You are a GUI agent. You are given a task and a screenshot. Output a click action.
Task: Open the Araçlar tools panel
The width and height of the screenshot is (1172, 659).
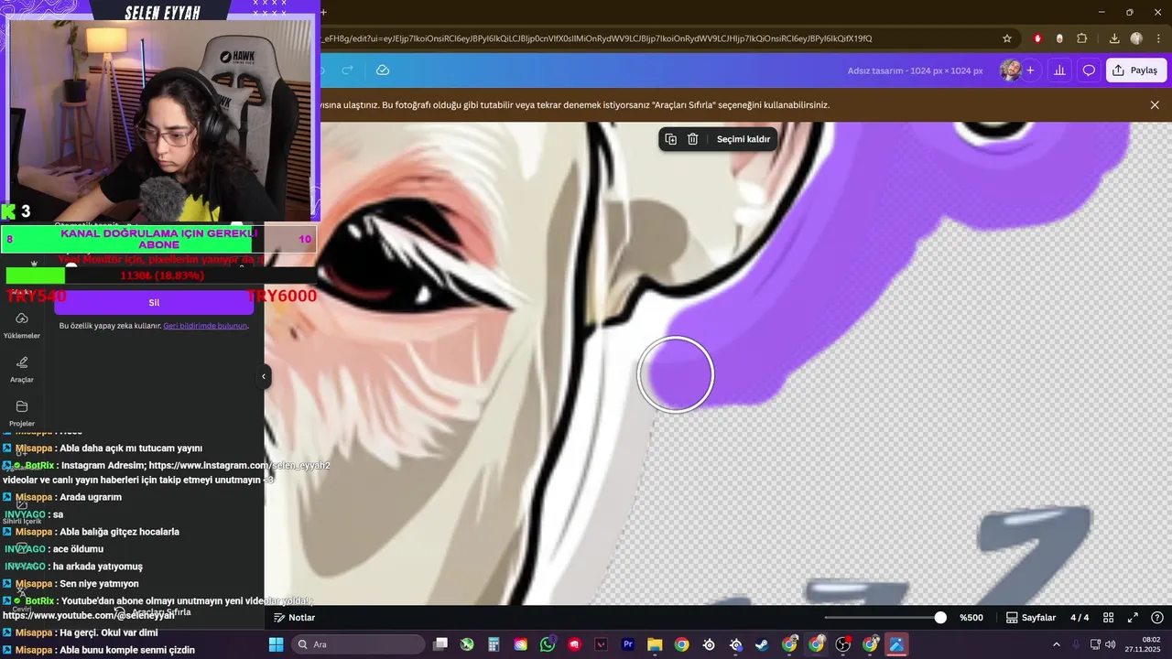(22, 369)
